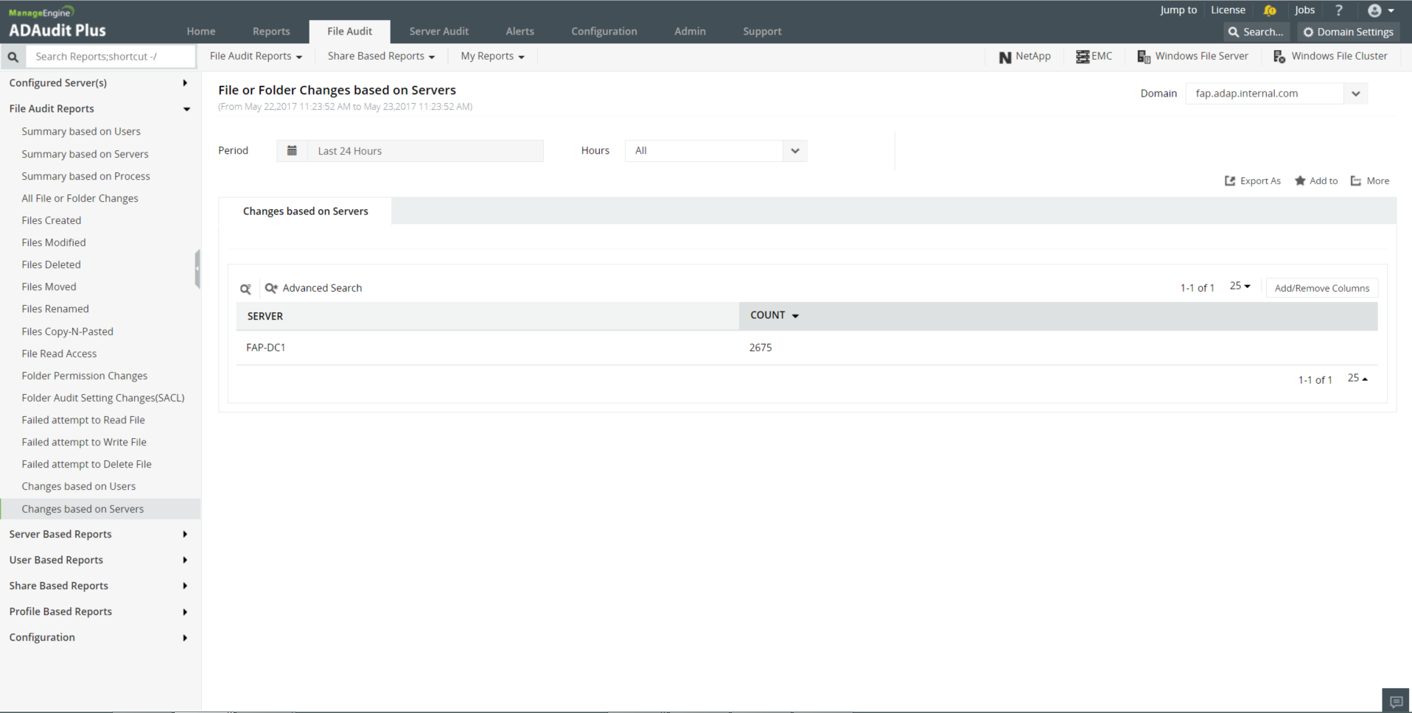Screen dimensions: 1412x713
Task: Open the EMC server icon
Action: click(x=1082, y=57)
